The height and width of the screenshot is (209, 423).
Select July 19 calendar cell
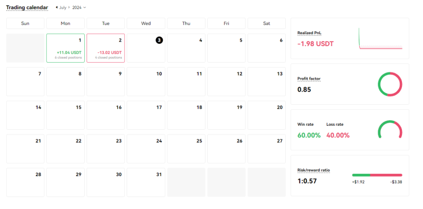(x=227, y=115)
